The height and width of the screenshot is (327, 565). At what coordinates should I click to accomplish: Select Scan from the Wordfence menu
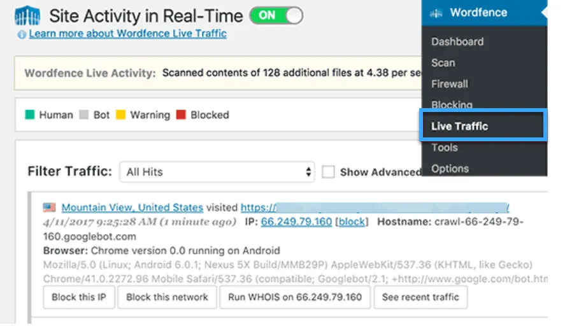[443, 62]
